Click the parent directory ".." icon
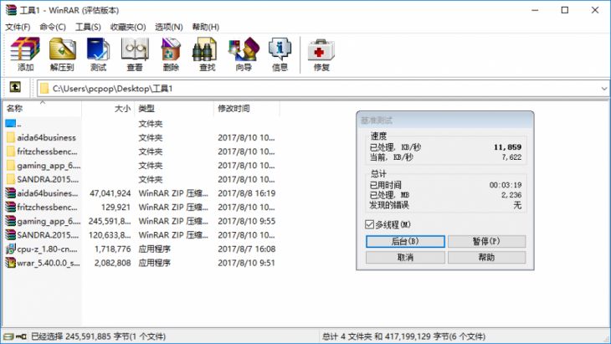Image resolution: width=611 pixels, height=344 pixels. (11, 124)
